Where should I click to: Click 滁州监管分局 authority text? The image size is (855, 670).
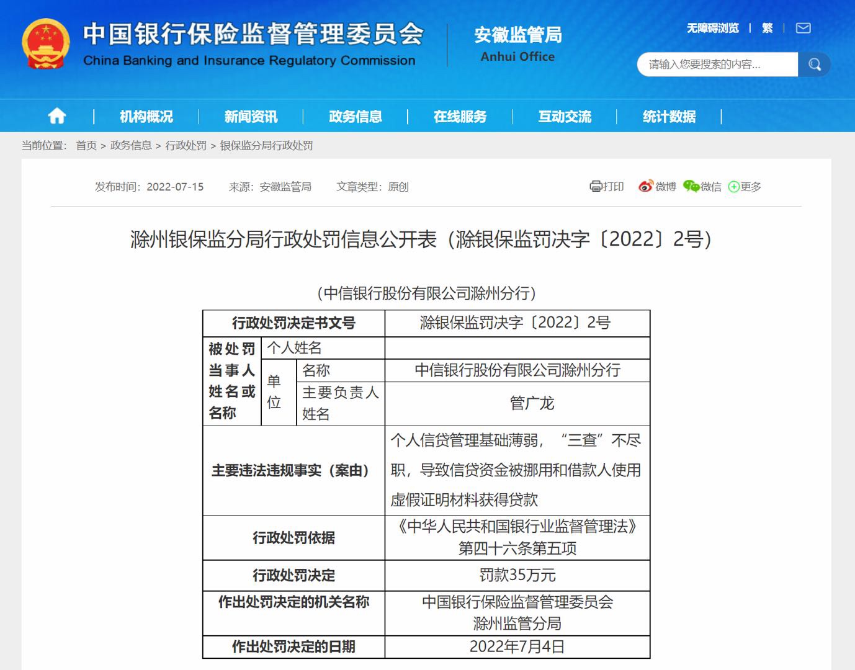point(517,623)
